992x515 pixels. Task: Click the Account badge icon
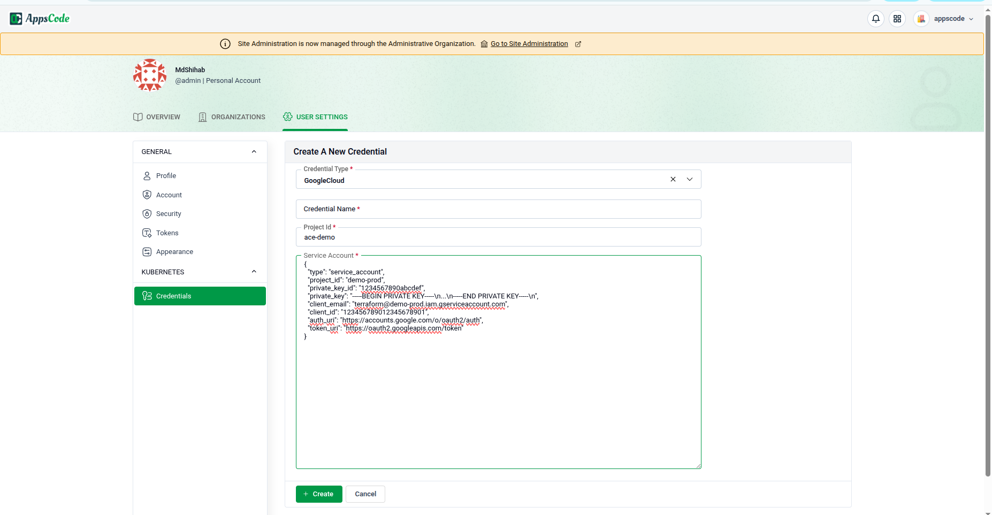point(147,195)
